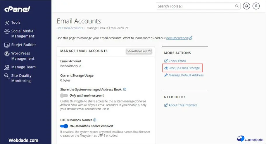This screenshot has width=266, height=144.
Task: Click the WordPress Management icon
Action: click(7, 54)
